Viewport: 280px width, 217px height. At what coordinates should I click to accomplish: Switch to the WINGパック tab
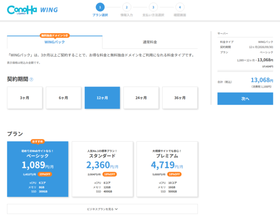tap(55, 42)
